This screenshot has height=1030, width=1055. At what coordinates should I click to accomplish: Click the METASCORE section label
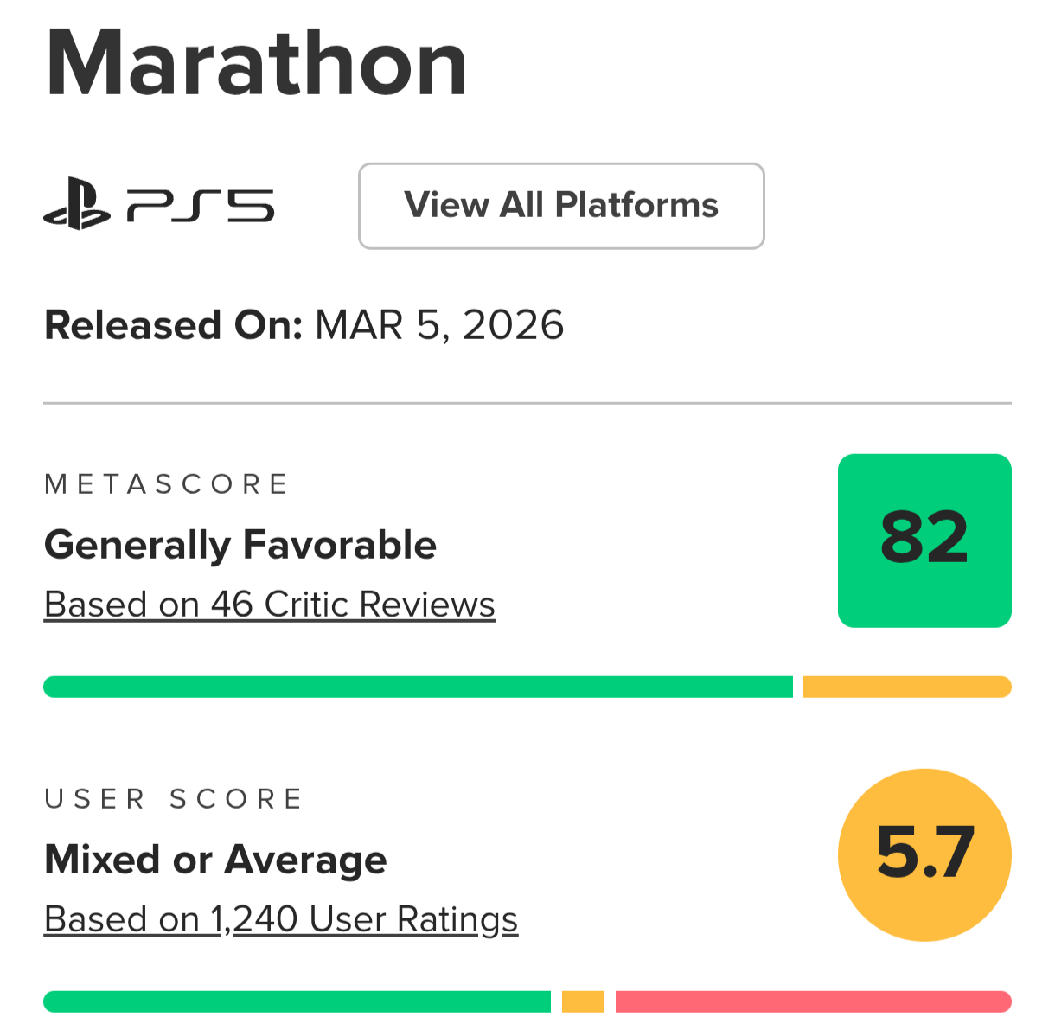point(166,484)
